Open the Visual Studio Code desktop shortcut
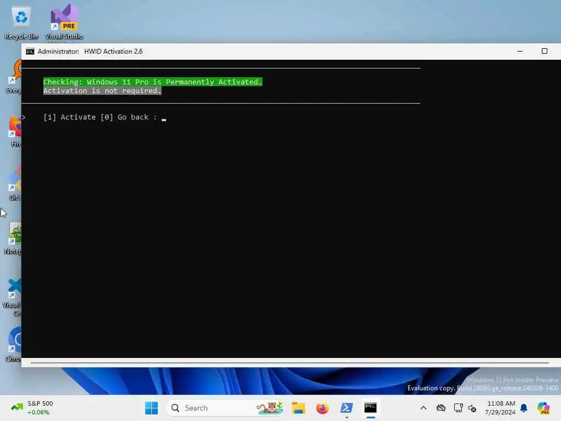The width and height of the screenshot is (561, 421). click(12, 297)
